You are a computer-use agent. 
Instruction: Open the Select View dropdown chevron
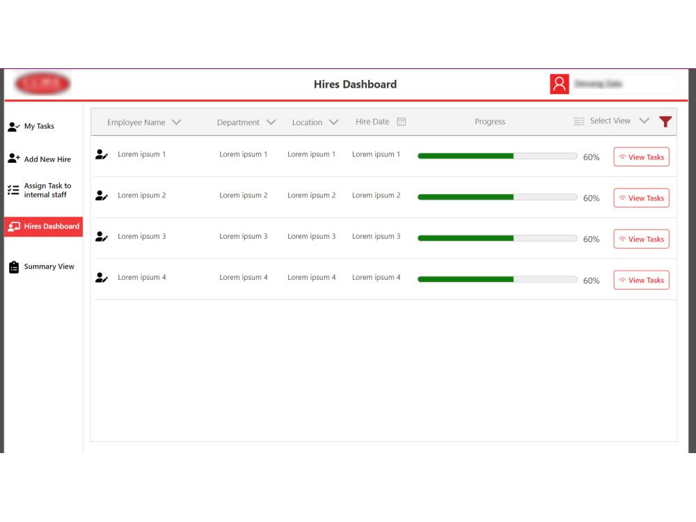[644, 120]
